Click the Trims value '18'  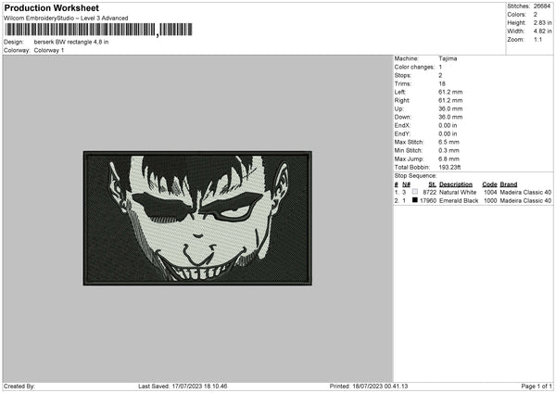442,83
